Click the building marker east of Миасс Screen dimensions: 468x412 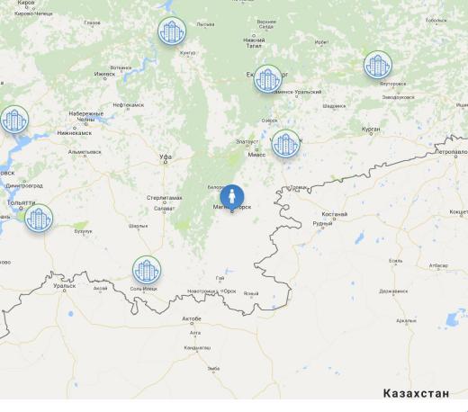click(x=286, y=144)
